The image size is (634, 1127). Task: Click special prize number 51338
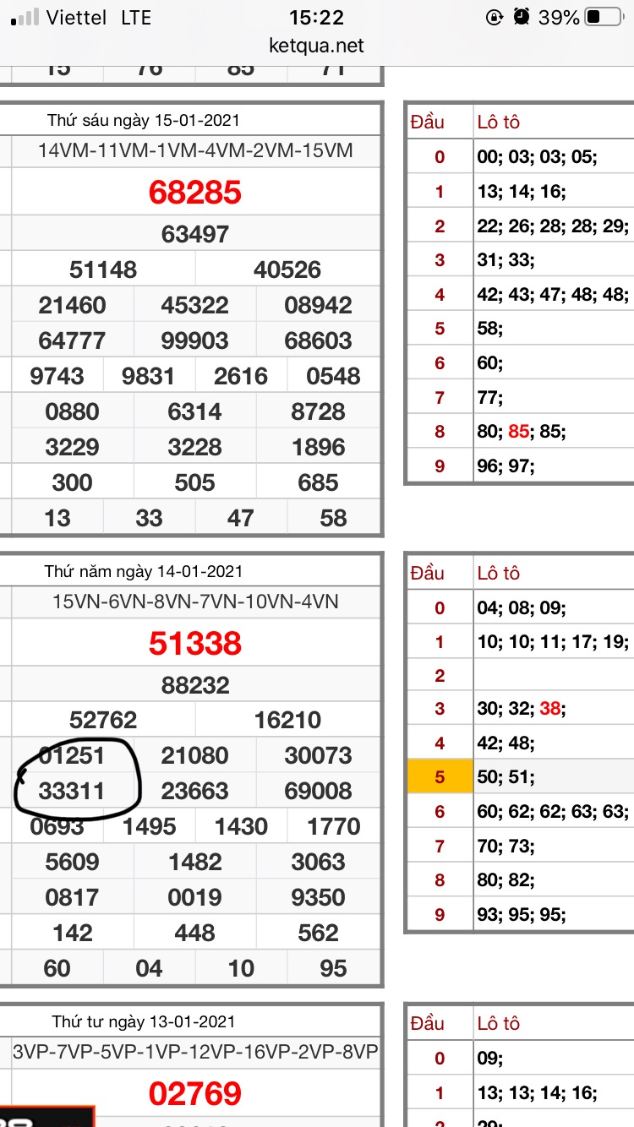pyautogui.click(x=195, y=644)
